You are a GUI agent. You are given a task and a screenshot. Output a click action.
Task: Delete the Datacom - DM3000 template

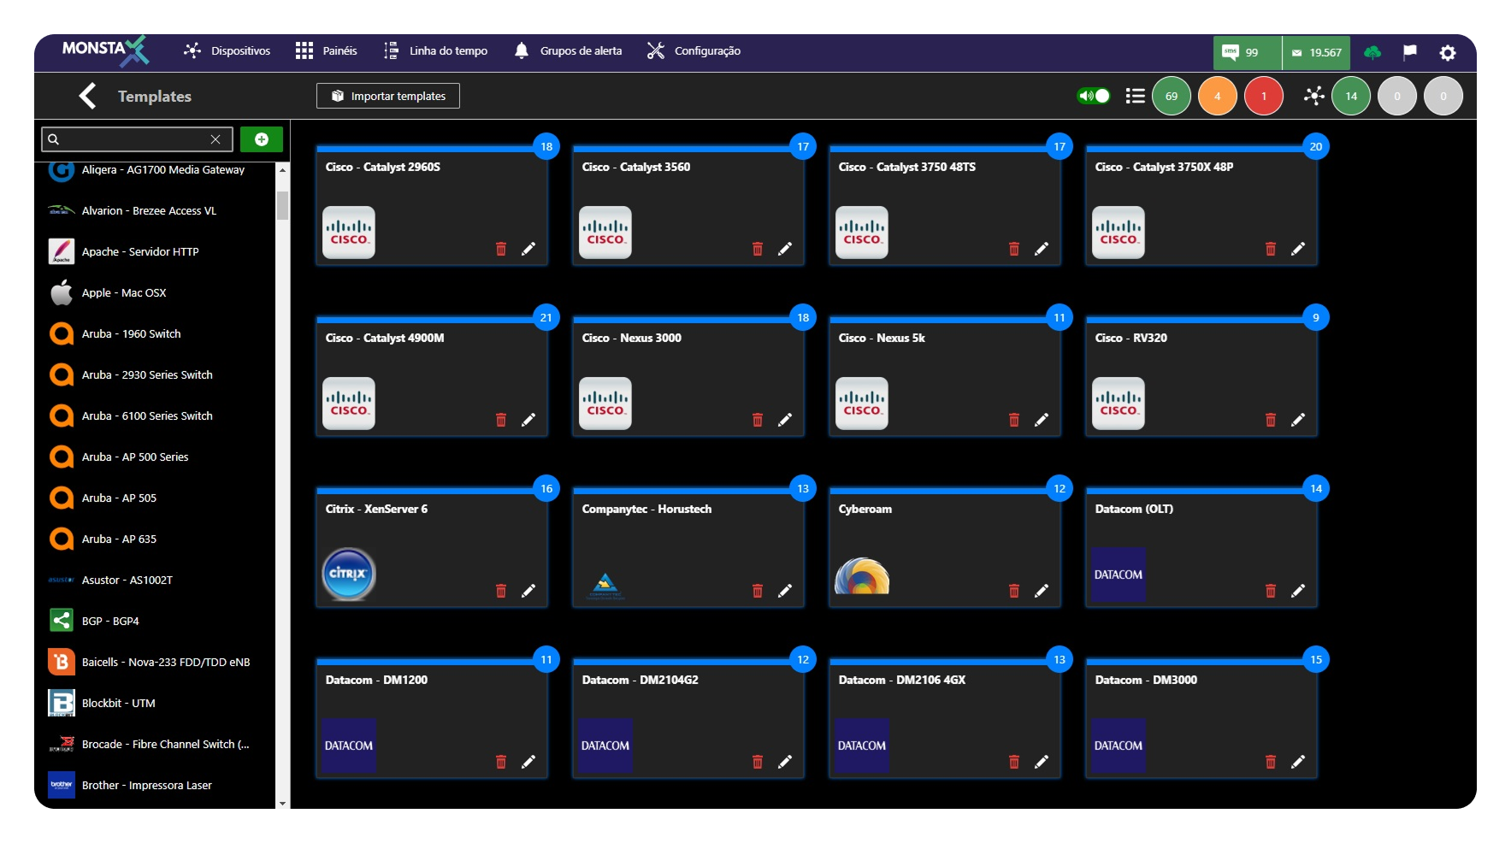[1271, 762]
